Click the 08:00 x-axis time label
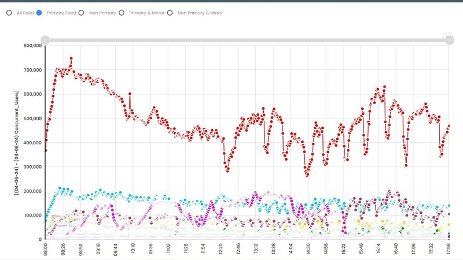Viewport: 463px width, 260px height. coord(46,250)
